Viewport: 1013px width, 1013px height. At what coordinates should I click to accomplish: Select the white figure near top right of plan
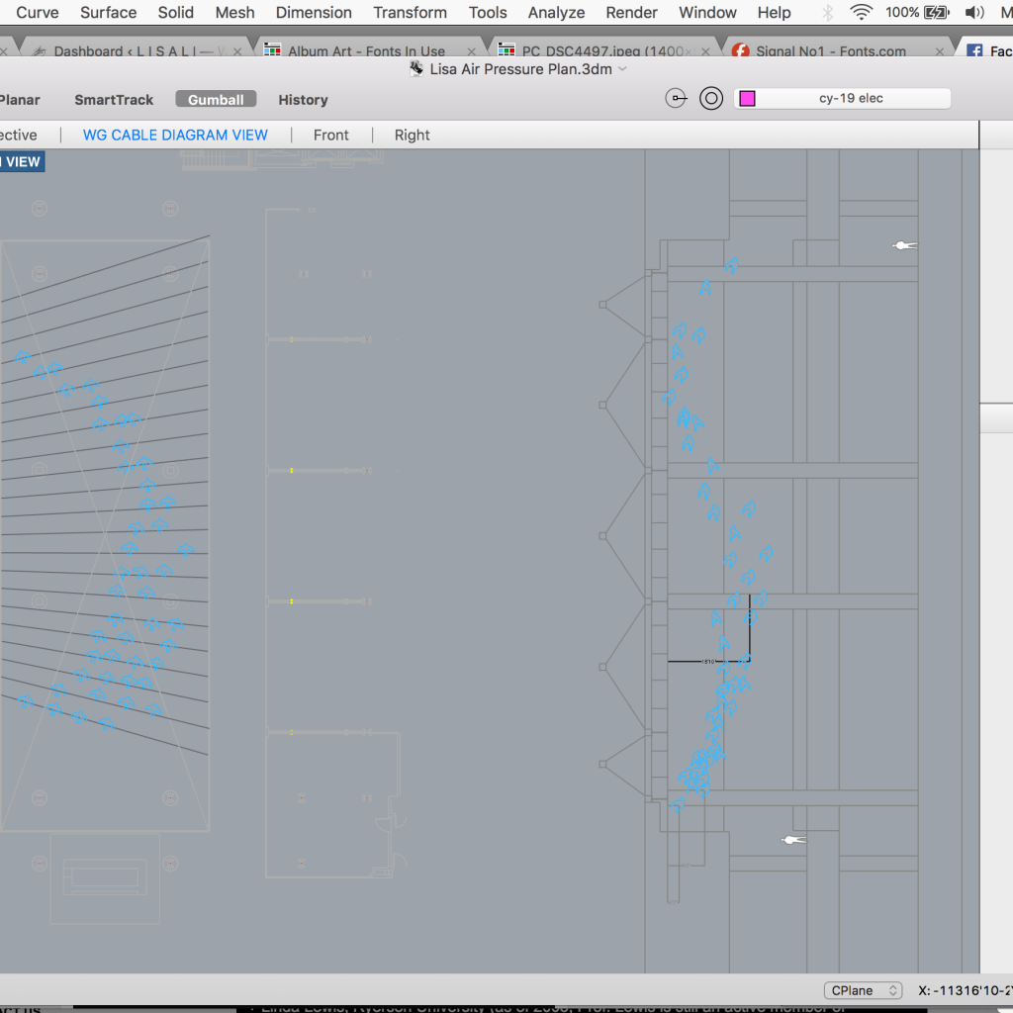pos(904,245)
